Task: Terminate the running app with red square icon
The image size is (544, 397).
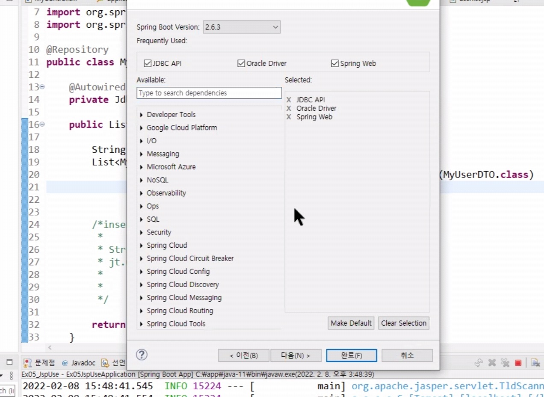Action: click(518, 363)
